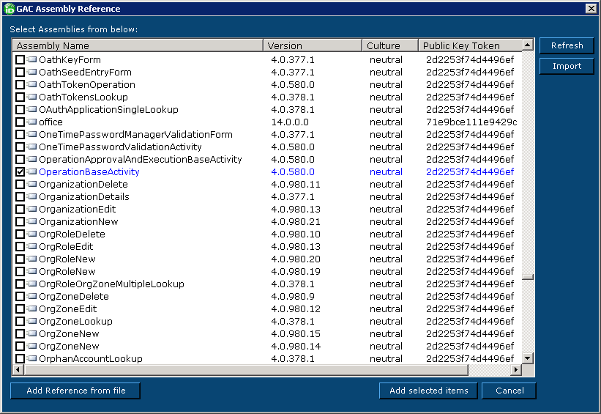Click the icon beside OrphanAccountLookup
The height and width of the screenshot is (414, 601).
tap(32, 359)
